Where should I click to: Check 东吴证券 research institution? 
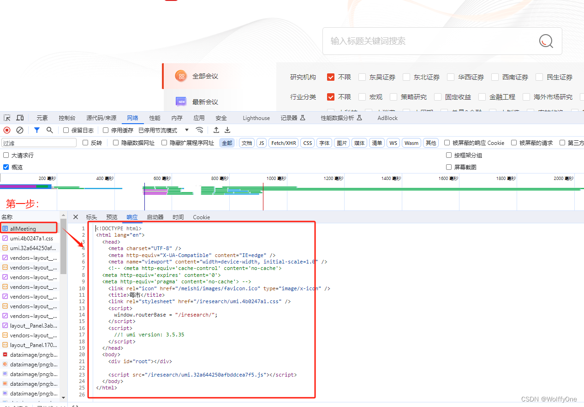point(362,77)
